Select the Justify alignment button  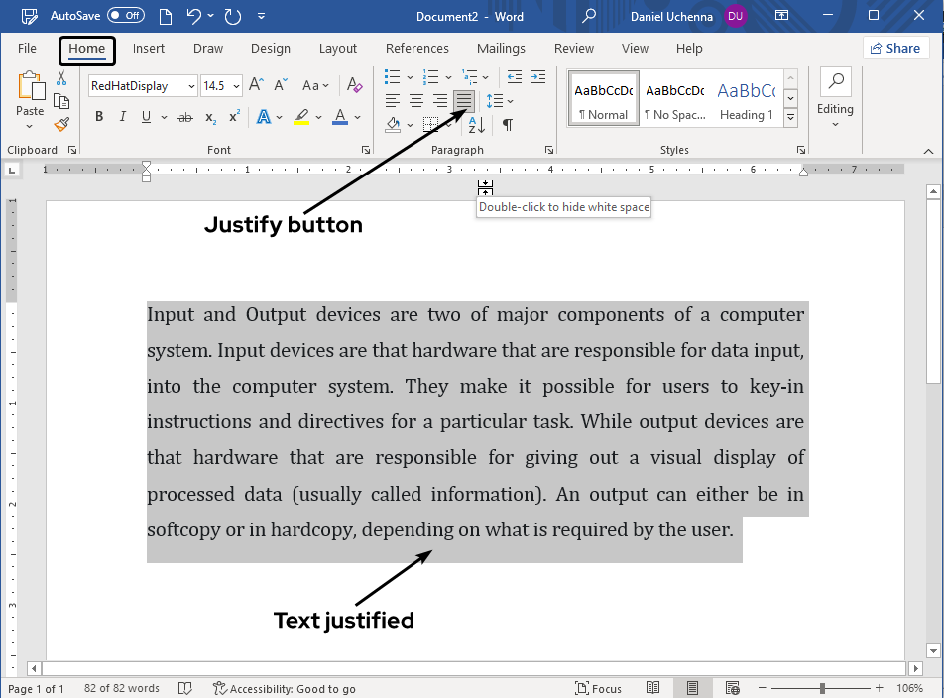click(463, 99)
